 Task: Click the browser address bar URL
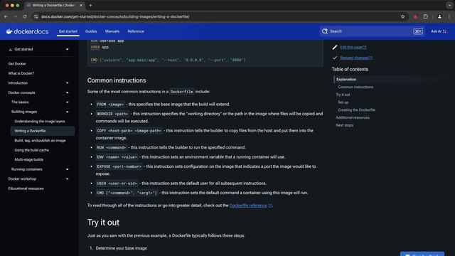point(115,17)
